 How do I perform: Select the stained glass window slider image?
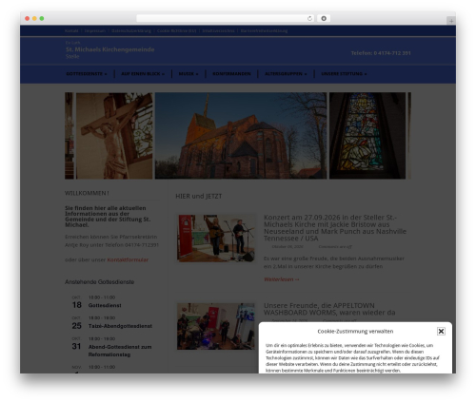point(367,136)
